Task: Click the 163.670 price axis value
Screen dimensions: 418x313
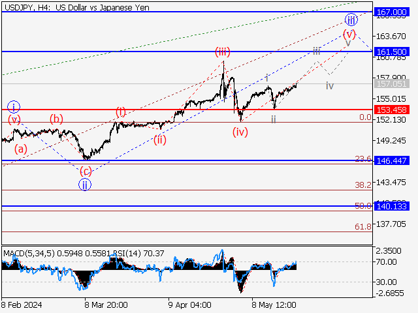Action: (x=391, y=36)
